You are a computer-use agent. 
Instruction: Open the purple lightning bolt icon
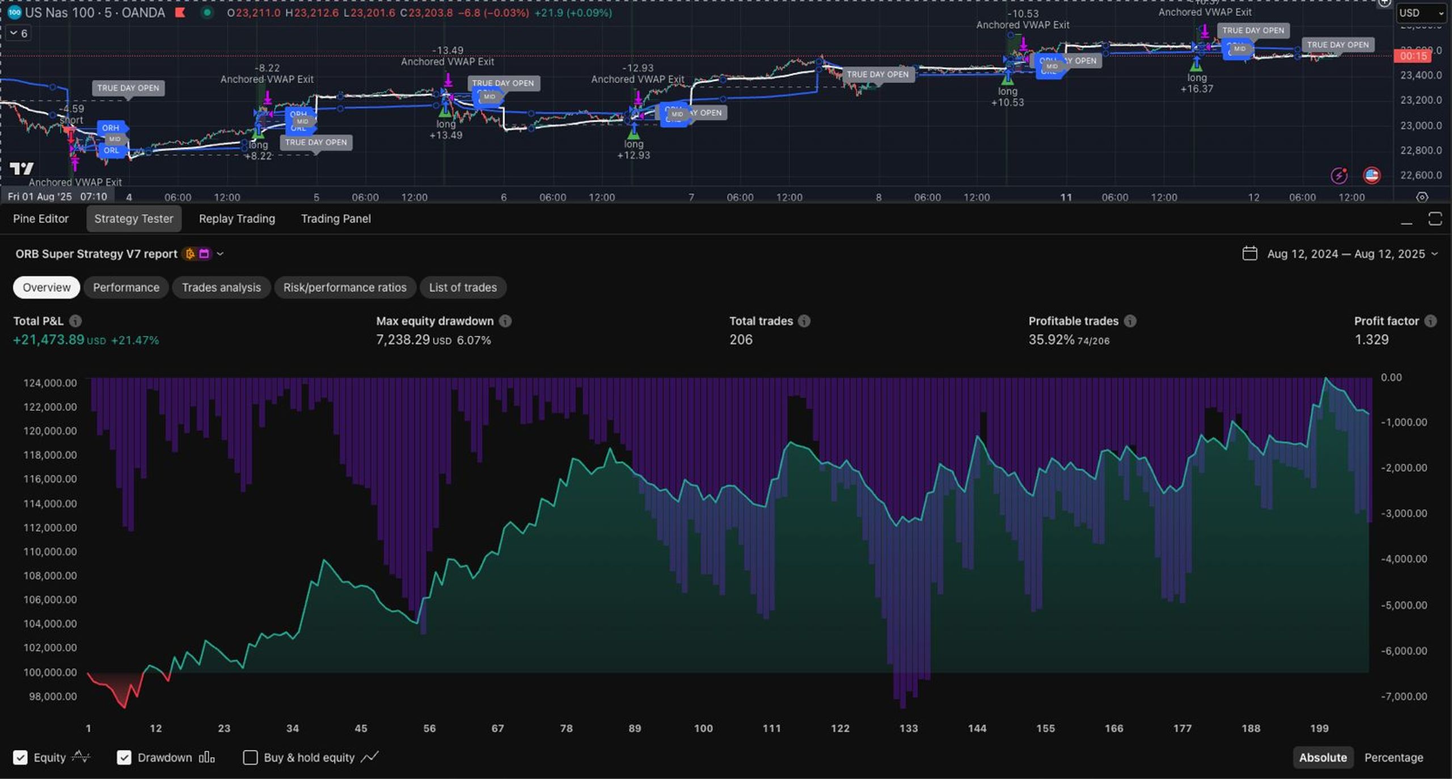point(1339,175)
